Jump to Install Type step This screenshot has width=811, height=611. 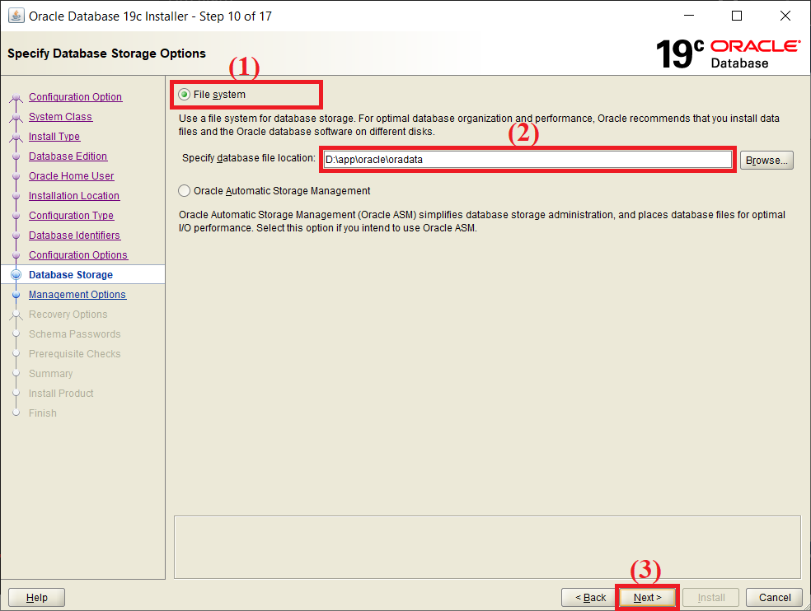click(x=54, y=137)
